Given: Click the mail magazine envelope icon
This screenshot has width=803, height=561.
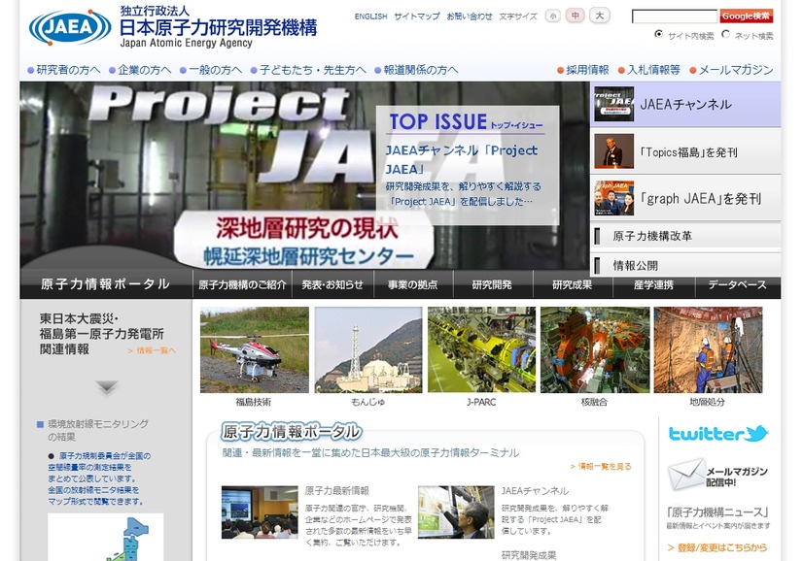Looking at the screenshot, I should pyautogui.click(x=686, y=475).
